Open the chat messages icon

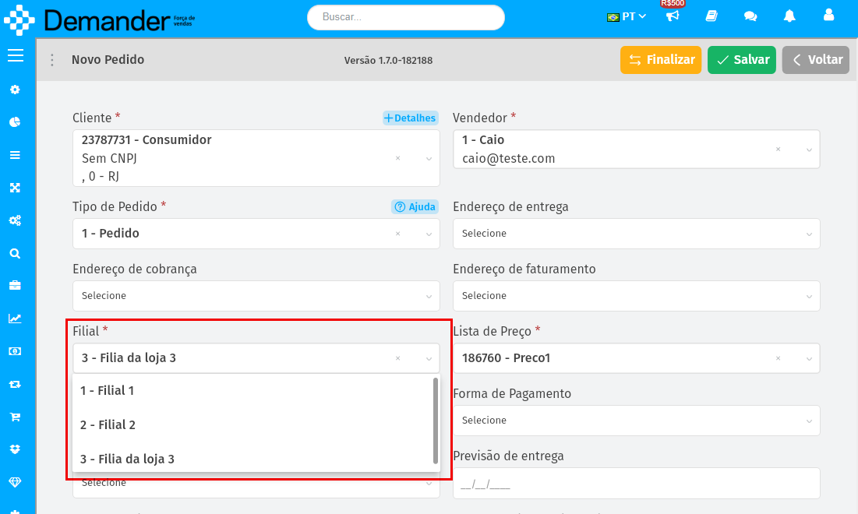coord(750,16)
